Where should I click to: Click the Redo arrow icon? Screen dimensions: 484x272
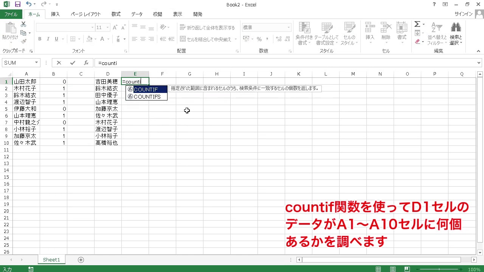point(44,5)
